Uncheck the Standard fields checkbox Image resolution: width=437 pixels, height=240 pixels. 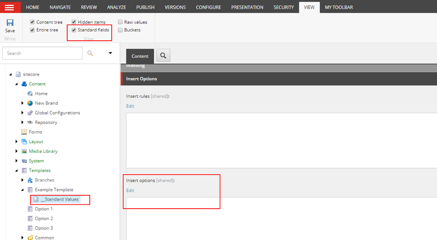point(74,30)
